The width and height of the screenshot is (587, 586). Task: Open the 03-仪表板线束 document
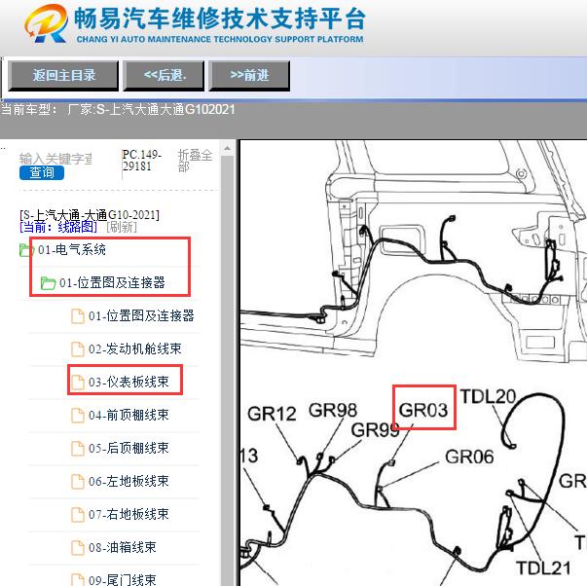coord(128,382)
